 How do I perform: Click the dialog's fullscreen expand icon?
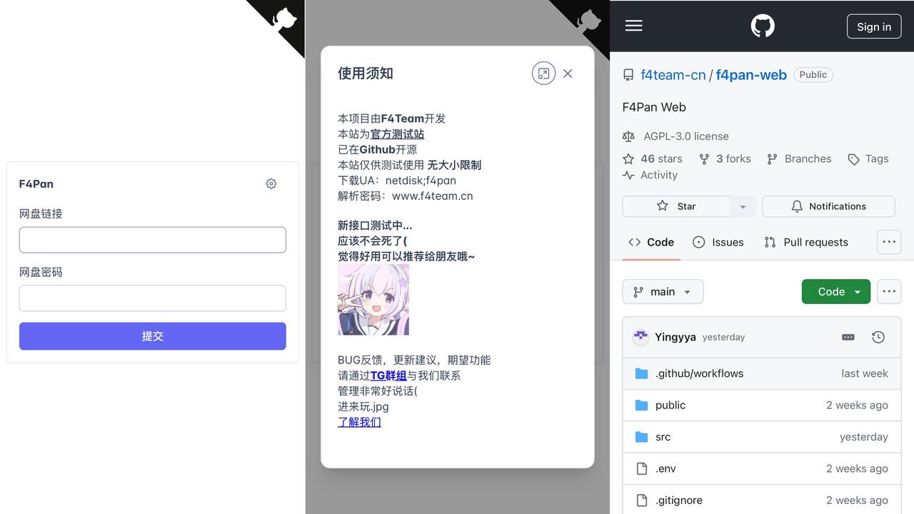coord(543,74)
